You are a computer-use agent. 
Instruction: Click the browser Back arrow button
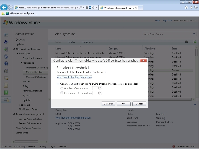click(4, 7)
